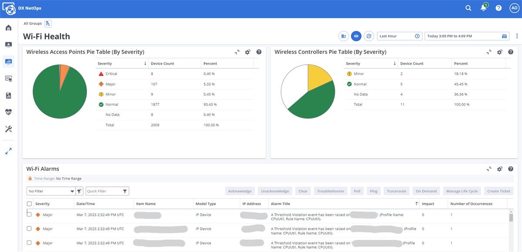Screen dimensions: 522x252
Task: Click the Acknowledge button
Action: pos(240,191)
